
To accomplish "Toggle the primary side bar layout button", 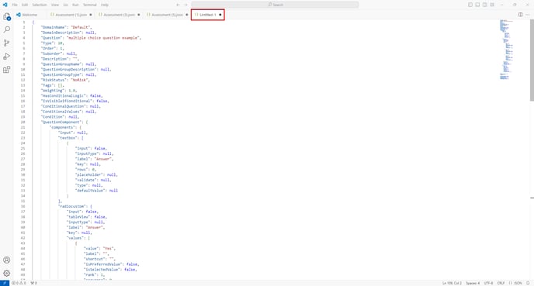I will [470, 5].
